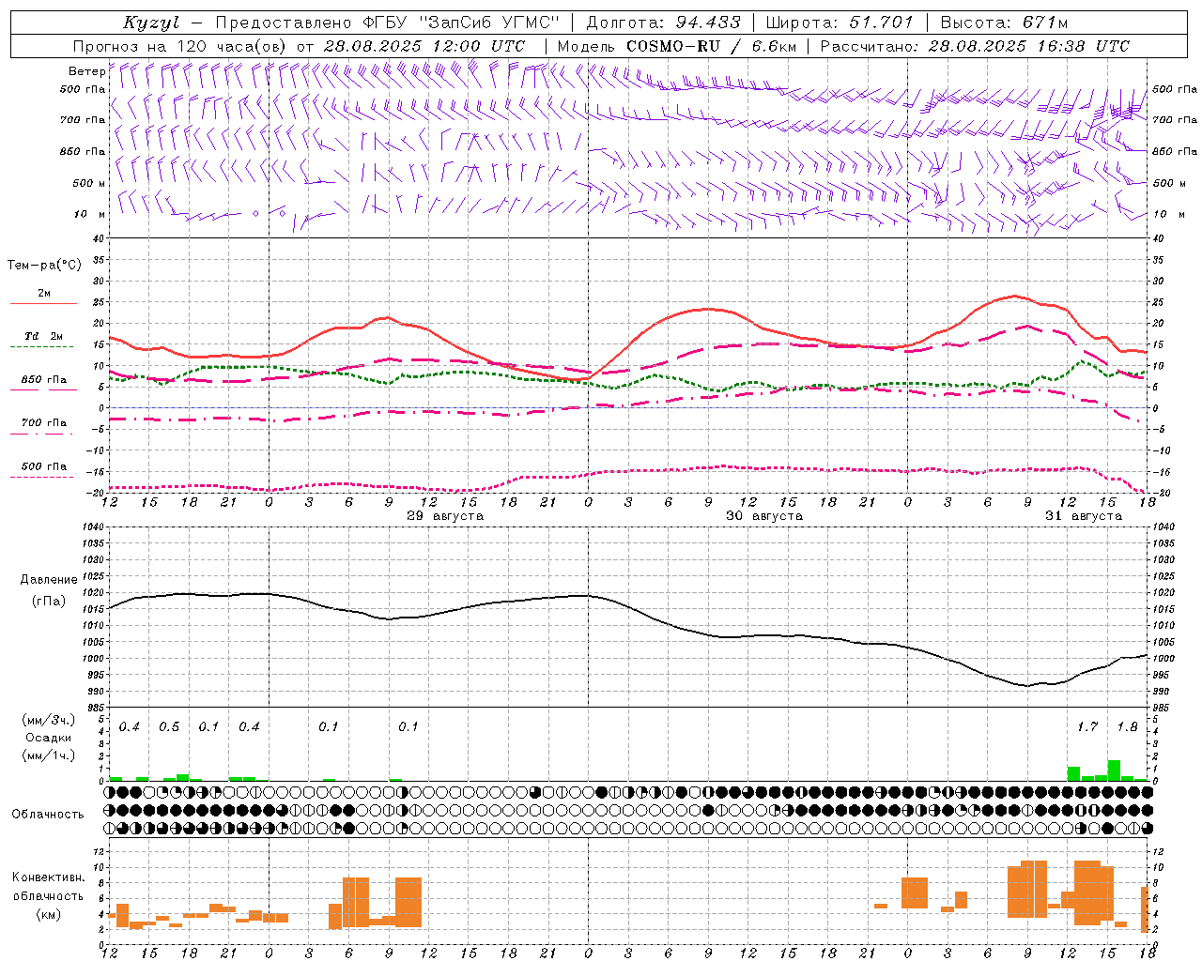Click the "30 августа" date label
The height and width of the screenshot is (961, 1202).
(x=764, y=516)
